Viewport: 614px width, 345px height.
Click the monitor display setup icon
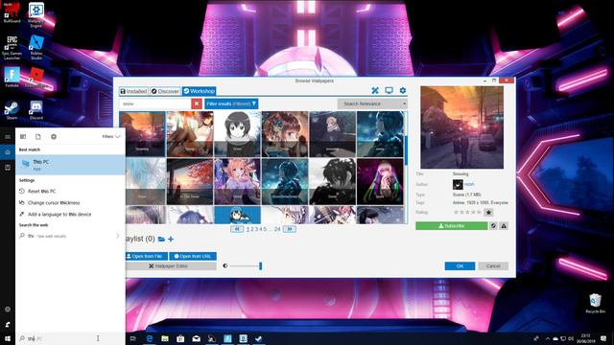389,90
